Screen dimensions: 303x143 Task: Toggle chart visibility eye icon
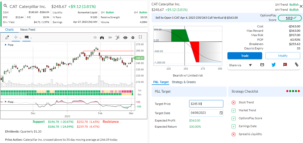pos(125,38)
